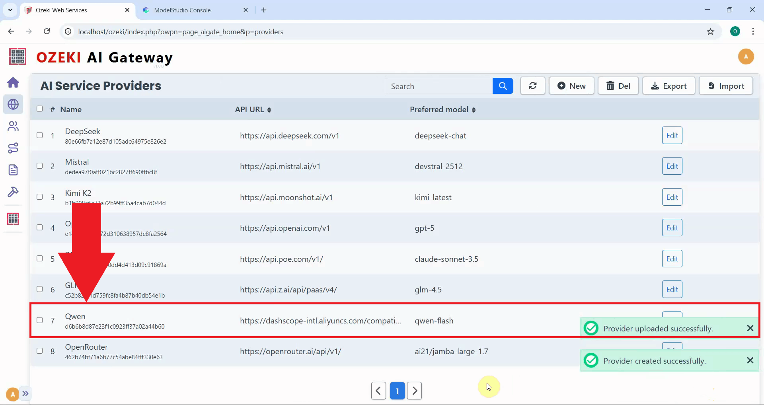The width and height of the screenshot is (764, 405).
Task: Expand the sidebar with double chevron
Action: [25, 394]
